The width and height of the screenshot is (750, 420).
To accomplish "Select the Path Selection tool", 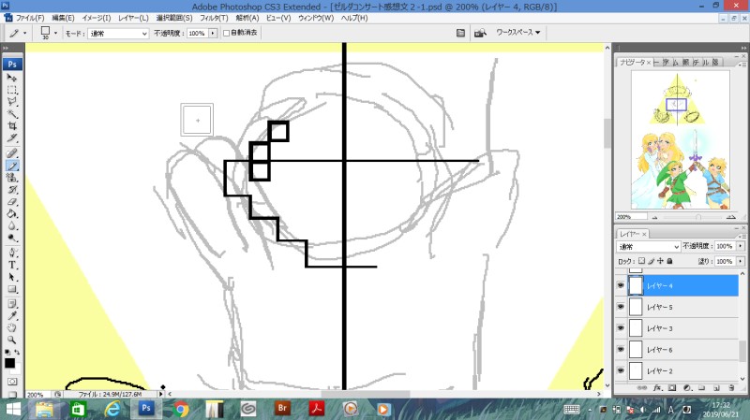I will [x=12, y=277].
